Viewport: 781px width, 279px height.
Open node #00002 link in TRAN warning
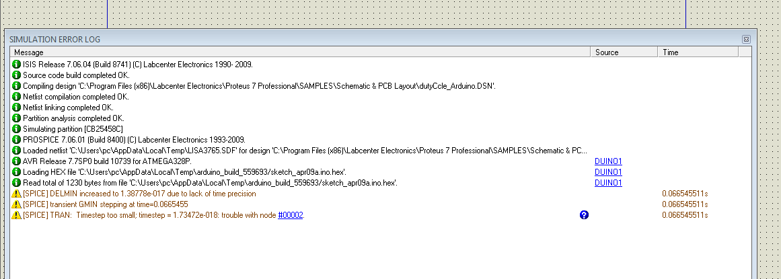click(291, 215)
